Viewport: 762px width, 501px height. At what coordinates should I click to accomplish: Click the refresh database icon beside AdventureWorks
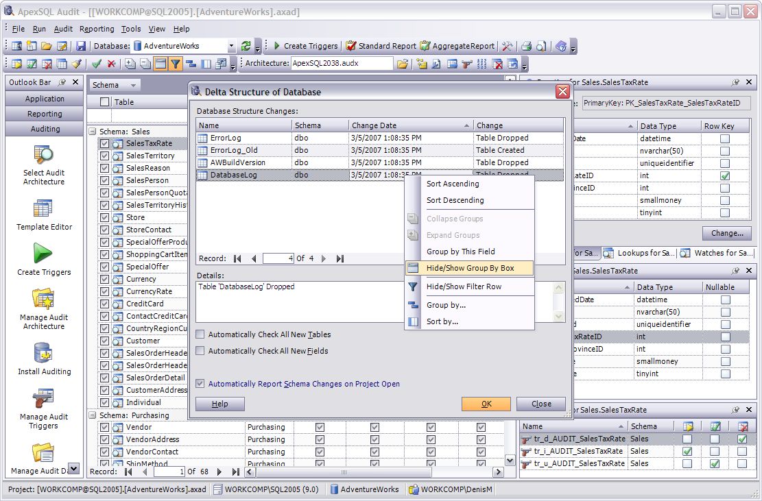pos(245,47)
